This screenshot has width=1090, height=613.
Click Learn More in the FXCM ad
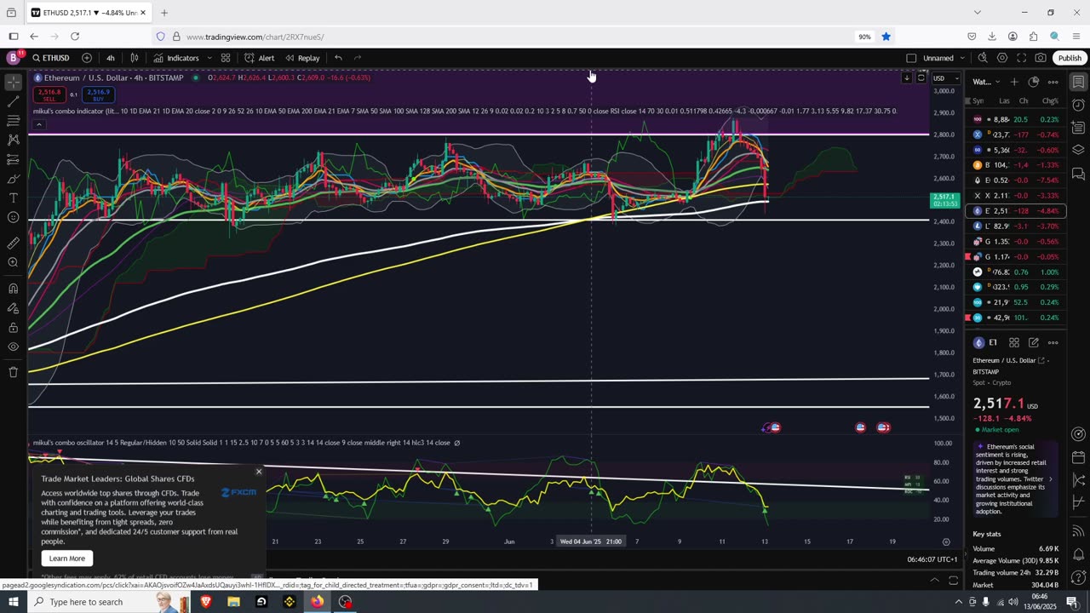(66, 559)
